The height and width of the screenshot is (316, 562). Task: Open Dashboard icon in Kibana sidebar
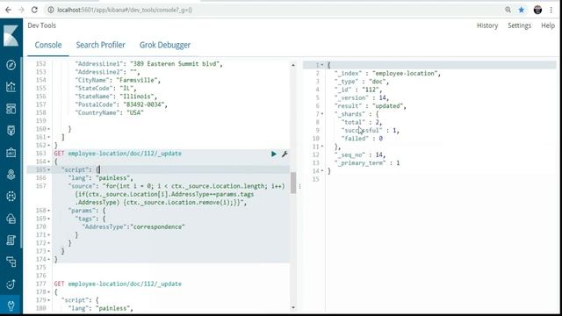[11, 109]
